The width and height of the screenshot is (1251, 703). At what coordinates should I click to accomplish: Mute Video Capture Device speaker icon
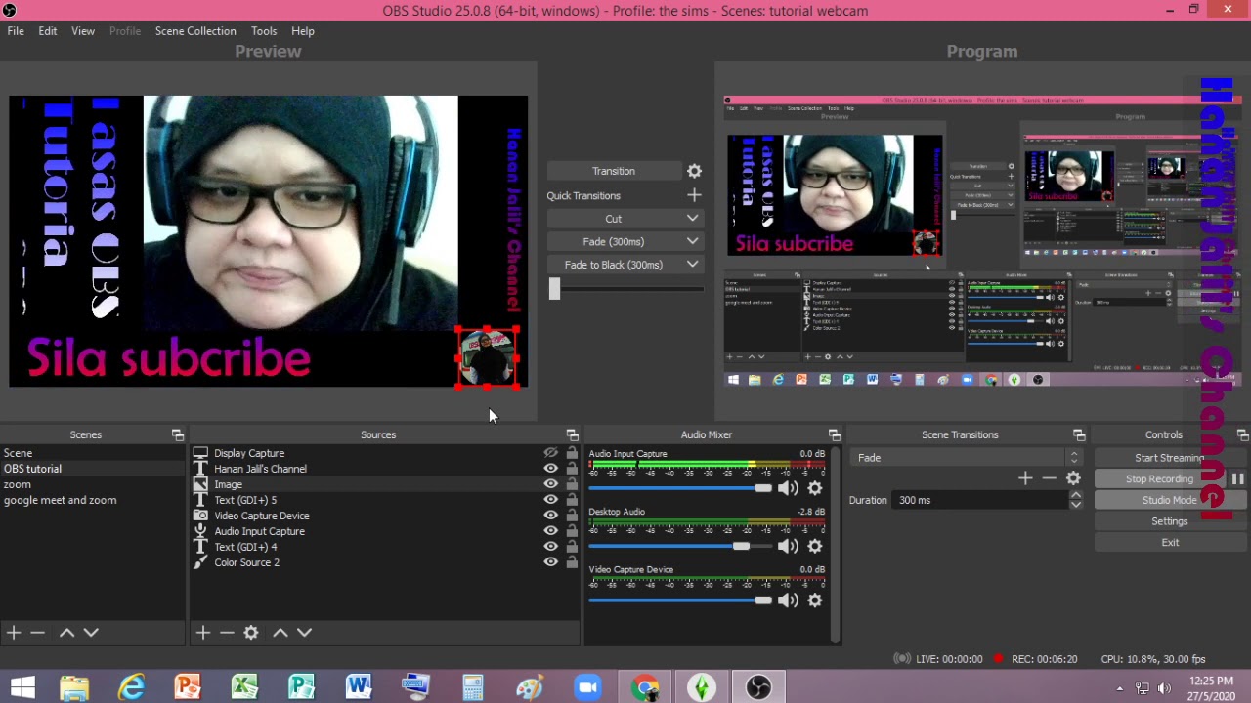pos(788,600)
